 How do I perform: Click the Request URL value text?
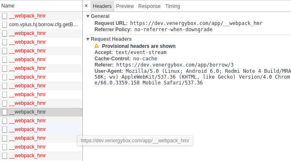tap(196, 23)
